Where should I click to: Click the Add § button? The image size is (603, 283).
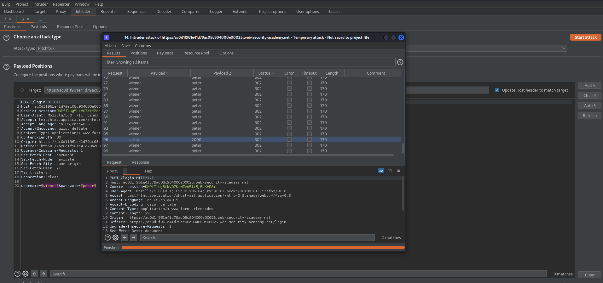[x=589, y=85]
